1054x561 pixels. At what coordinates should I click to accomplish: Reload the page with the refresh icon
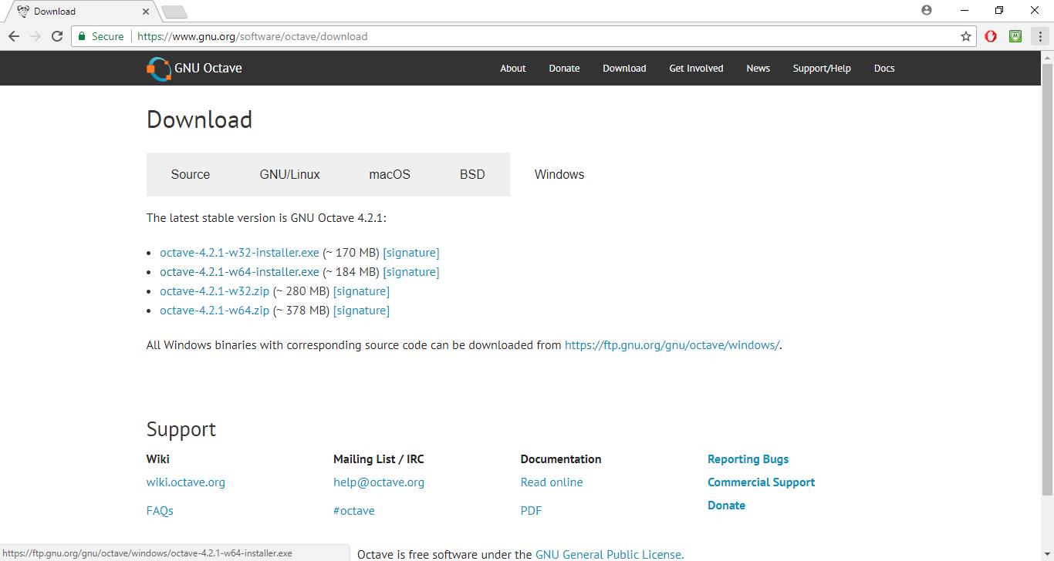click(56, 36)
